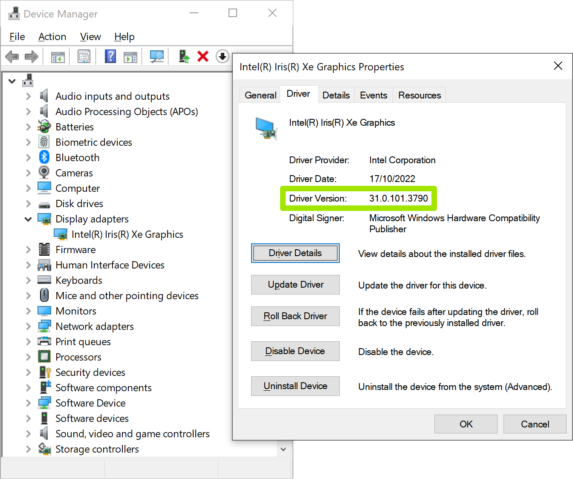
Task: Click the Print queues printer icon
Action: [x=44, y=341]
